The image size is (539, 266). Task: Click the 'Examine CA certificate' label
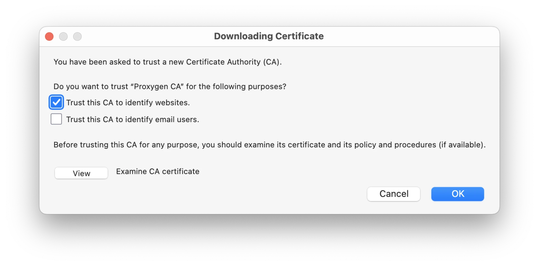(x=158, y=171)
